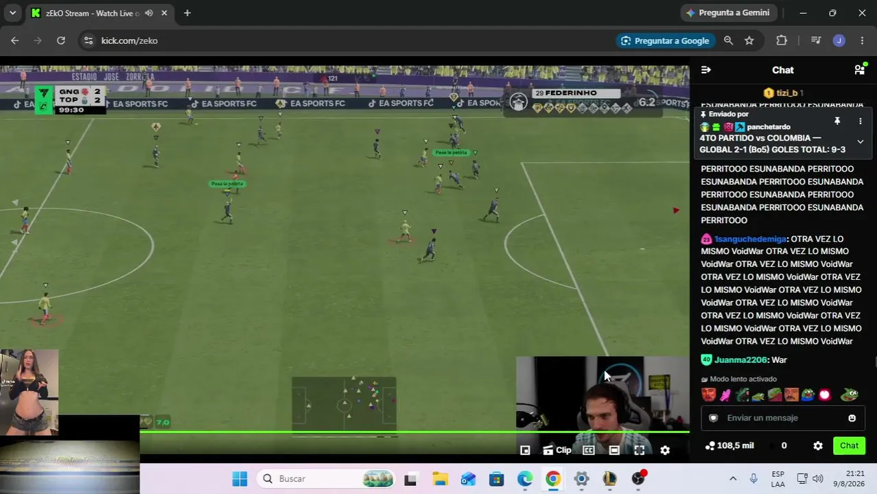Image resolution: width=877 pixels, height=494 pixels.
Task: Open OBS Studio from the taskbar
Action: coord(638,479)
